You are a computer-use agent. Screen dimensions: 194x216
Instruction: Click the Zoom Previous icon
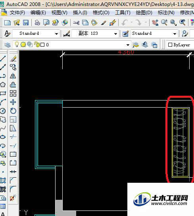click(182, 23)
